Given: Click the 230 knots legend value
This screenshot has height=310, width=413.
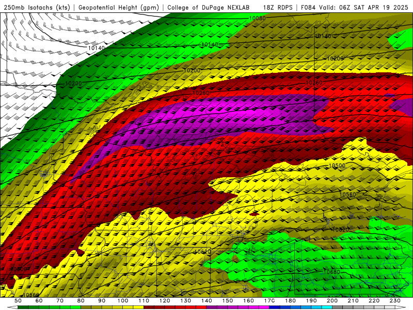Looking at the screenshot, I should click(395, 301).
